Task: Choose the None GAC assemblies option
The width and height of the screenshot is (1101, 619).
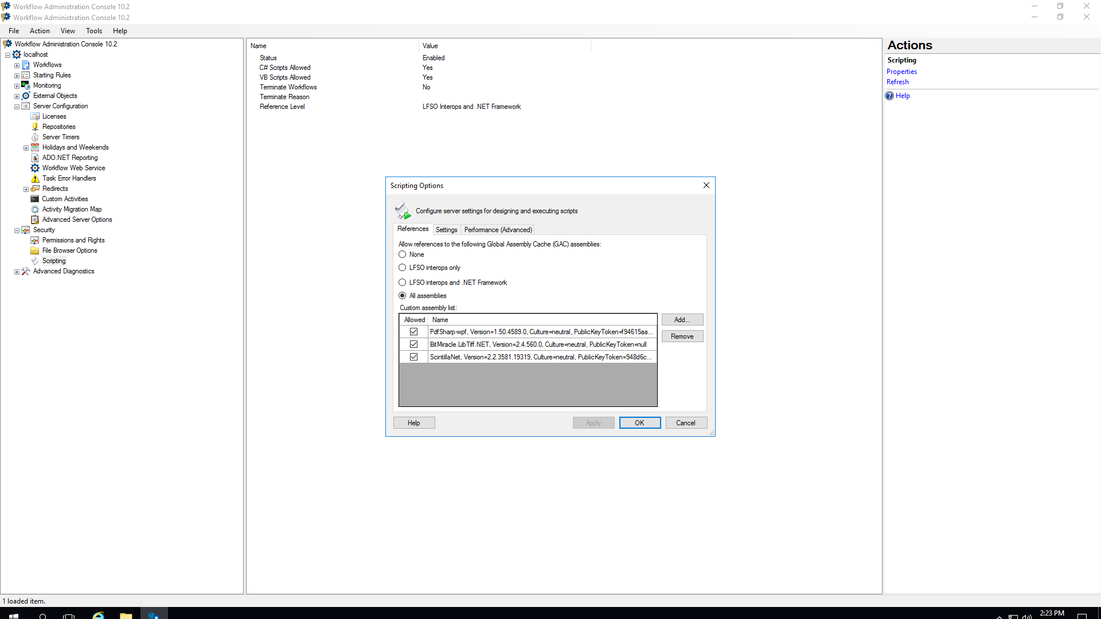Action: click(x=403, y=254)
